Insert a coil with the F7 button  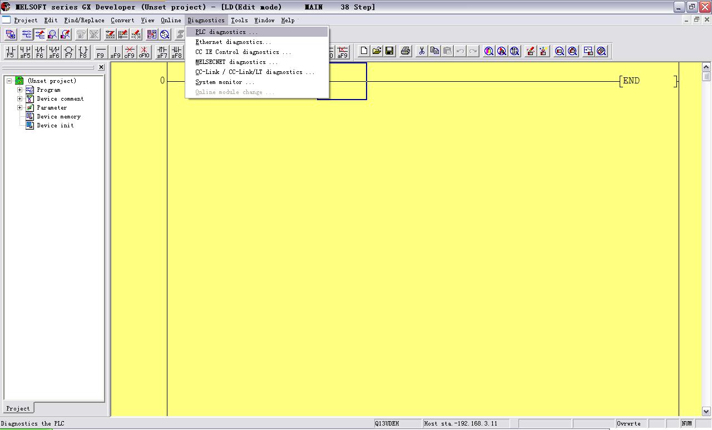(68, 52)
